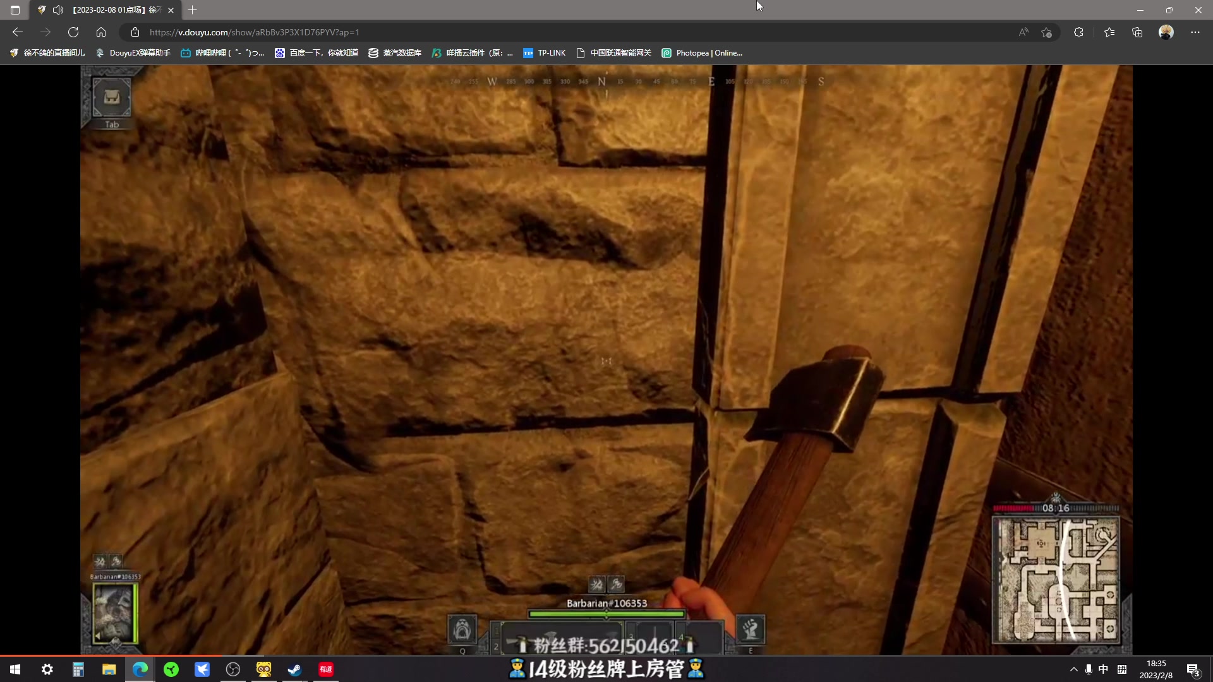Image resolution: width=1213 pixels, height=682 pixels.
Task: Open the 咩播云插件 bookmark
Action: tap(472, 53)
